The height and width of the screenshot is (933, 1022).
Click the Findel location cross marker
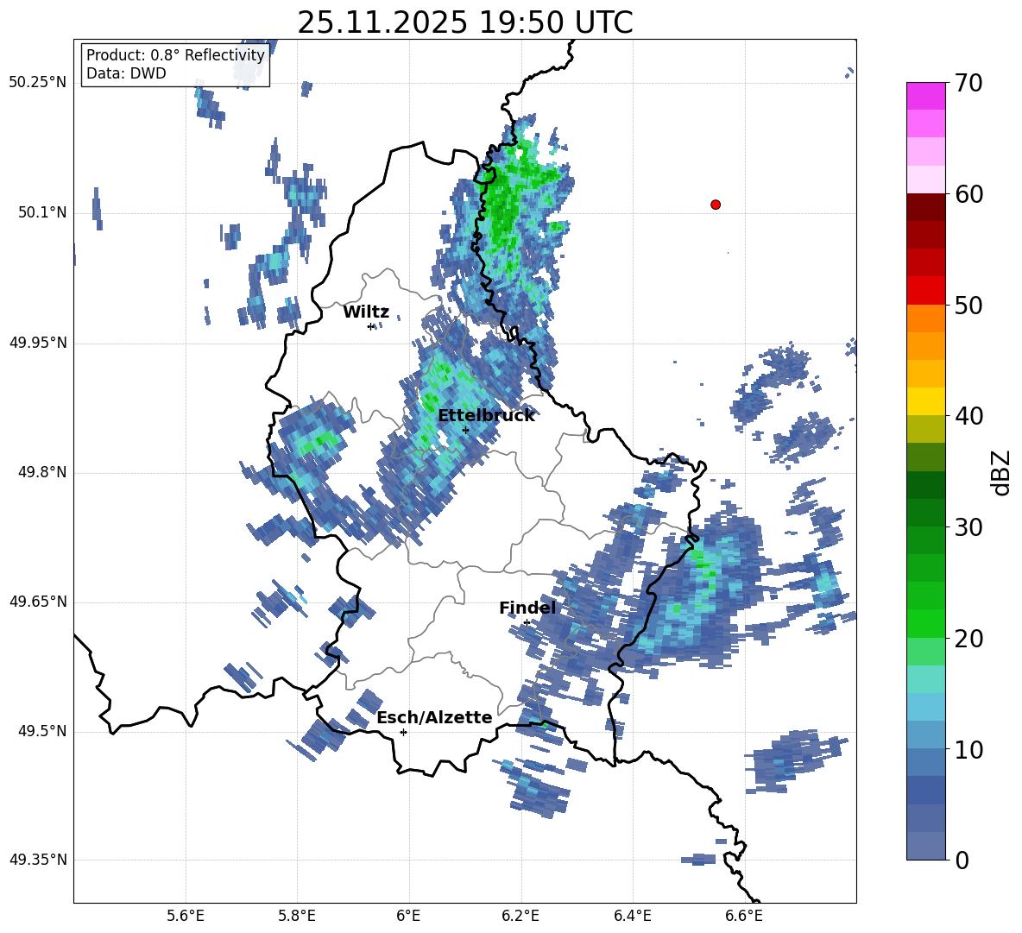pos(527,623)
